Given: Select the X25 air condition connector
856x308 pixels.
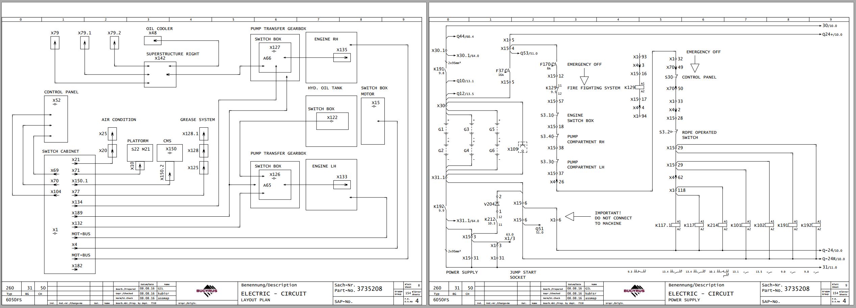Looking at the screenshot, I should tap(112, 134).
